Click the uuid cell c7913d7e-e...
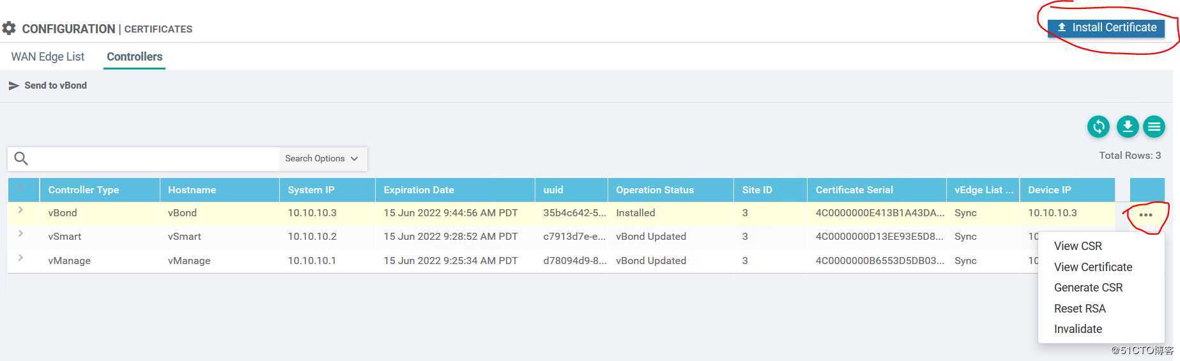This screenshot has height=361, width=1180. pos(574,237)
